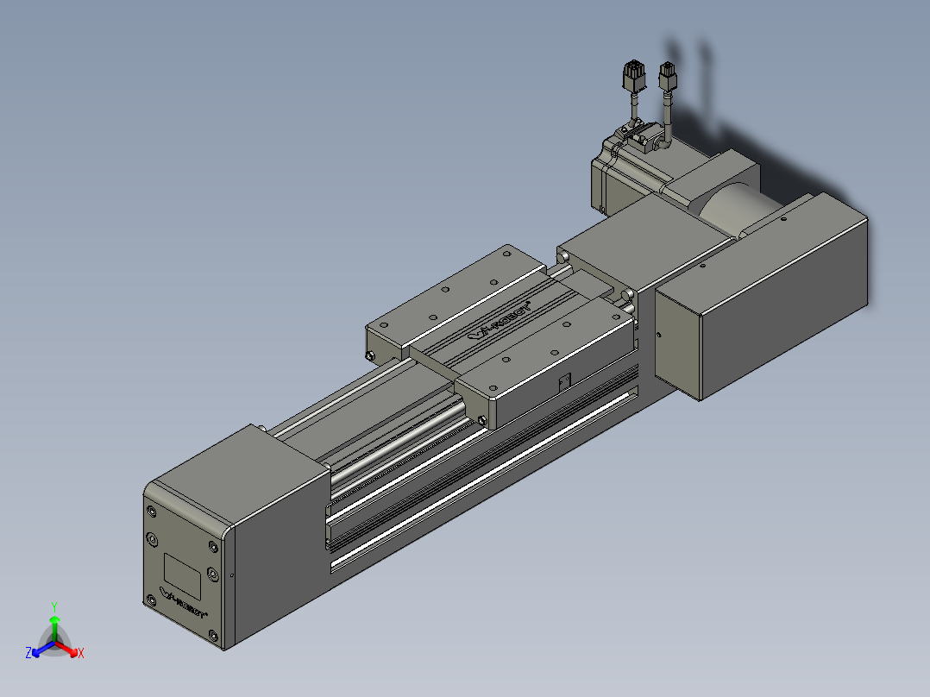Click the red X axis arrow of triad
The image size is (930, 697).
69,650
